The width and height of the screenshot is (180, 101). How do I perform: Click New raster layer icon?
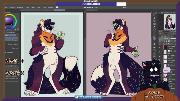click(x=164, y=44)
